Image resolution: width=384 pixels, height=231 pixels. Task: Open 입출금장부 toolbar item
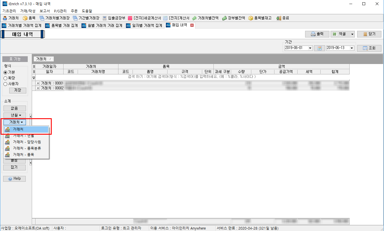pos(105,18)
